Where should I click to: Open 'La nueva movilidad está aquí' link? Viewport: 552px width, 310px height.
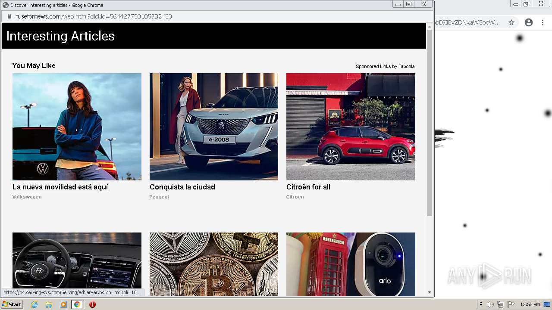tap(60, 187)
